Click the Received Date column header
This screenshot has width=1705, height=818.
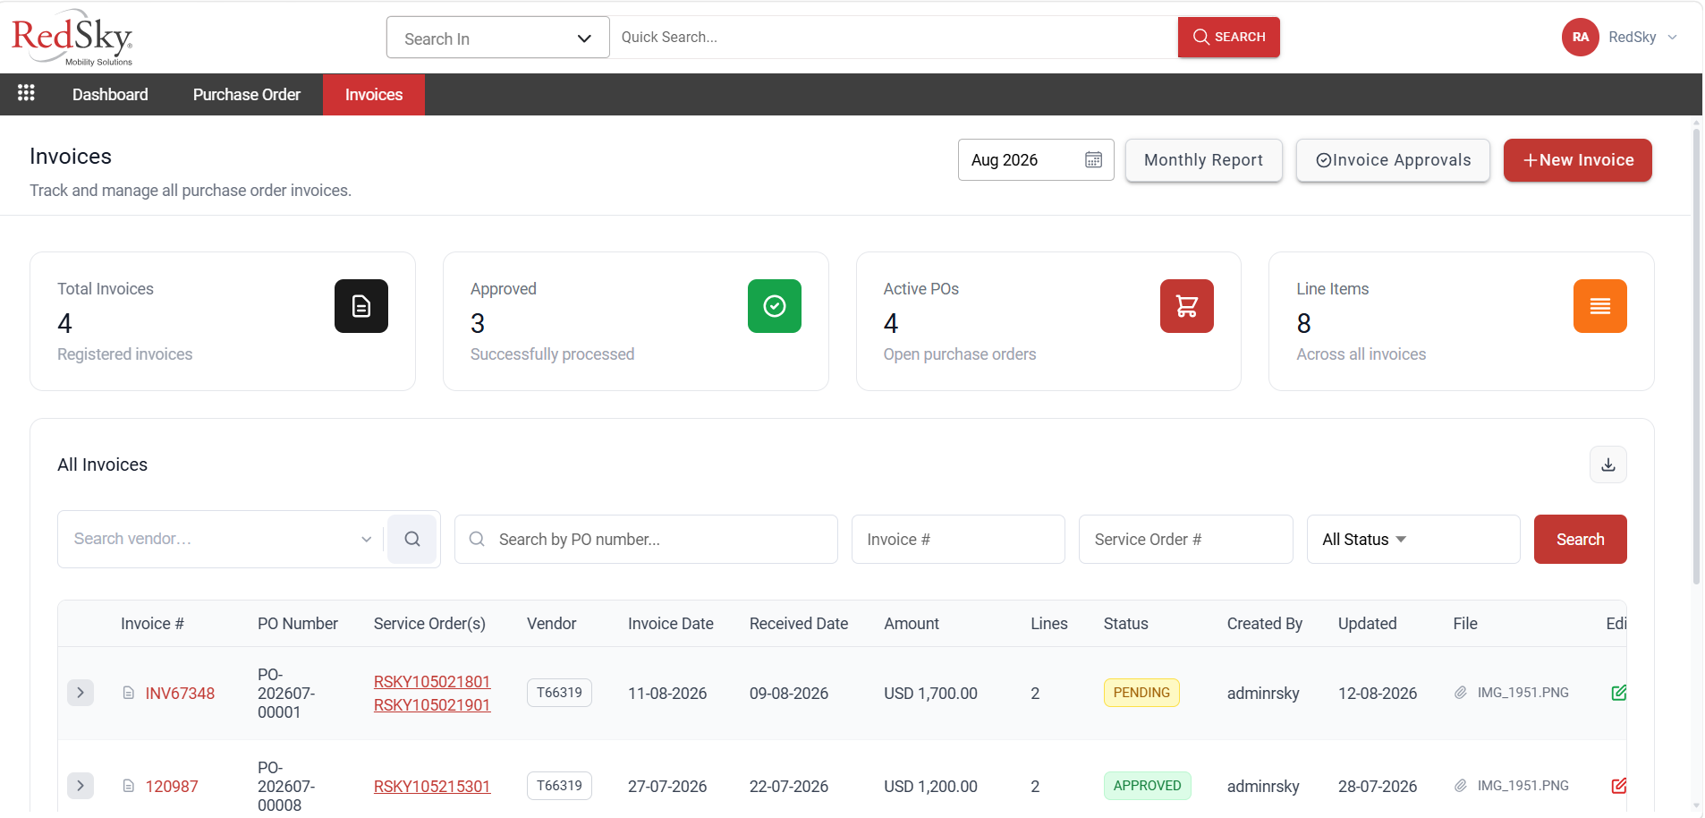[x=799, y=624]
